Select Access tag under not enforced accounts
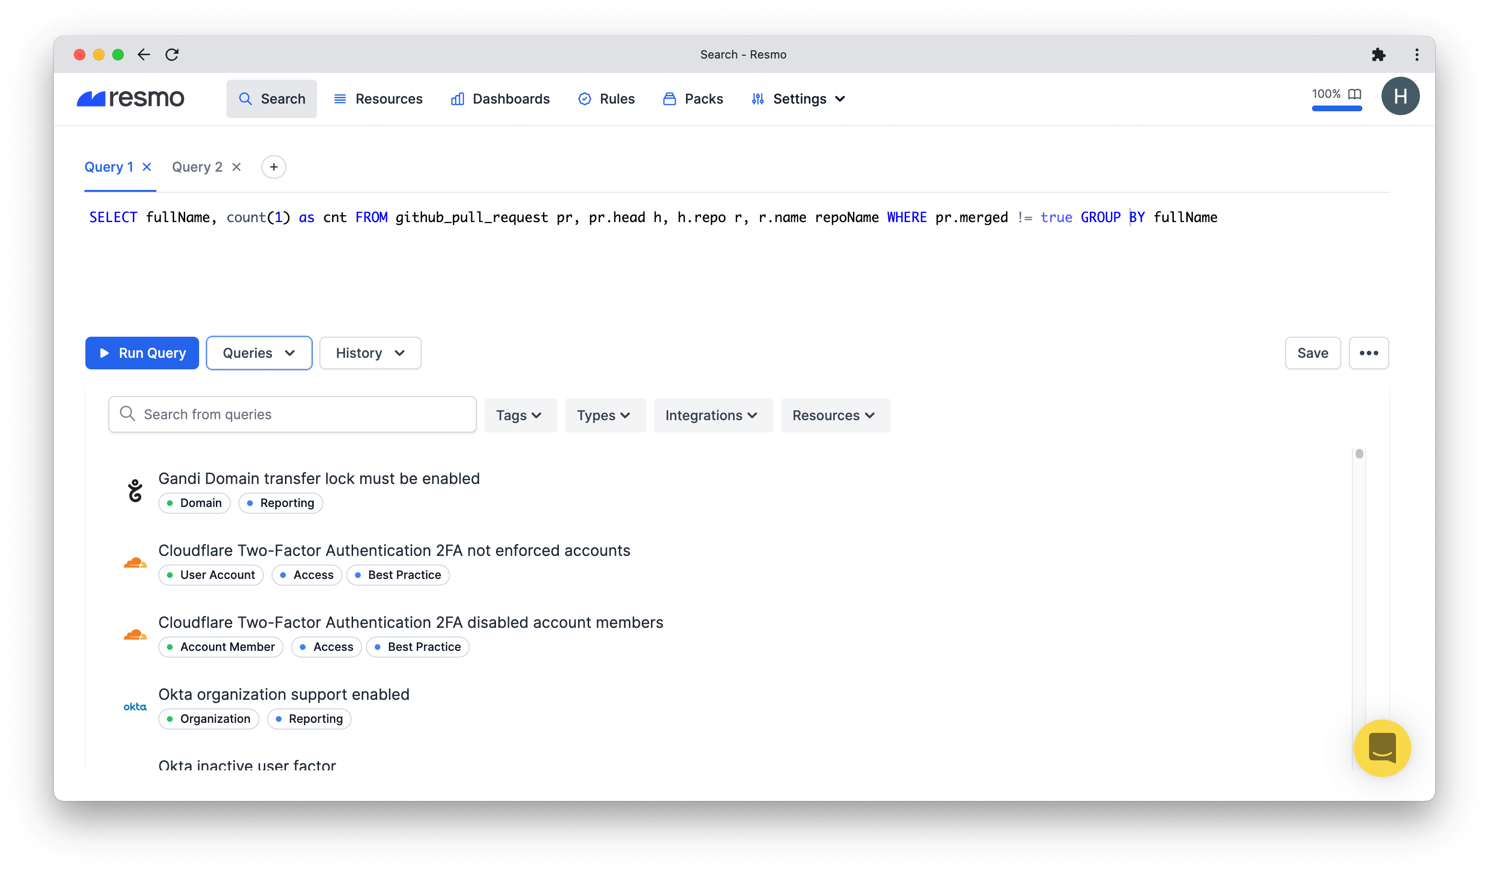This screenshot has height=872, width=1489. tap(307, 576)
